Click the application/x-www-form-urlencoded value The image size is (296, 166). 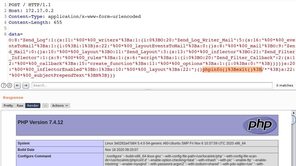(x=94, y=17)
